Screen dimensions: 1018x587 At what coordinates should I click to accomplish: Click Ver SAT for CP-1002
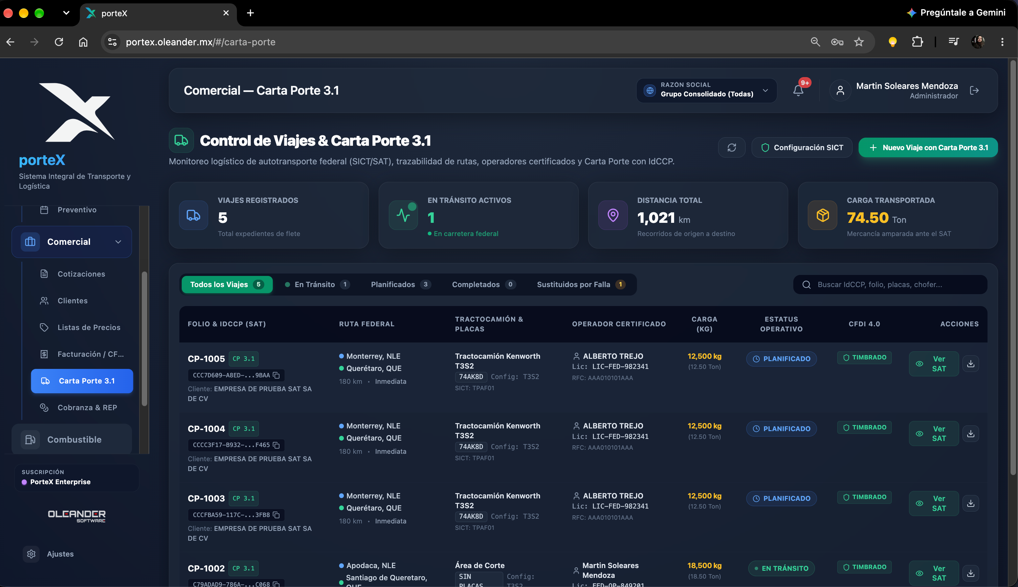(x=934, y=573)
